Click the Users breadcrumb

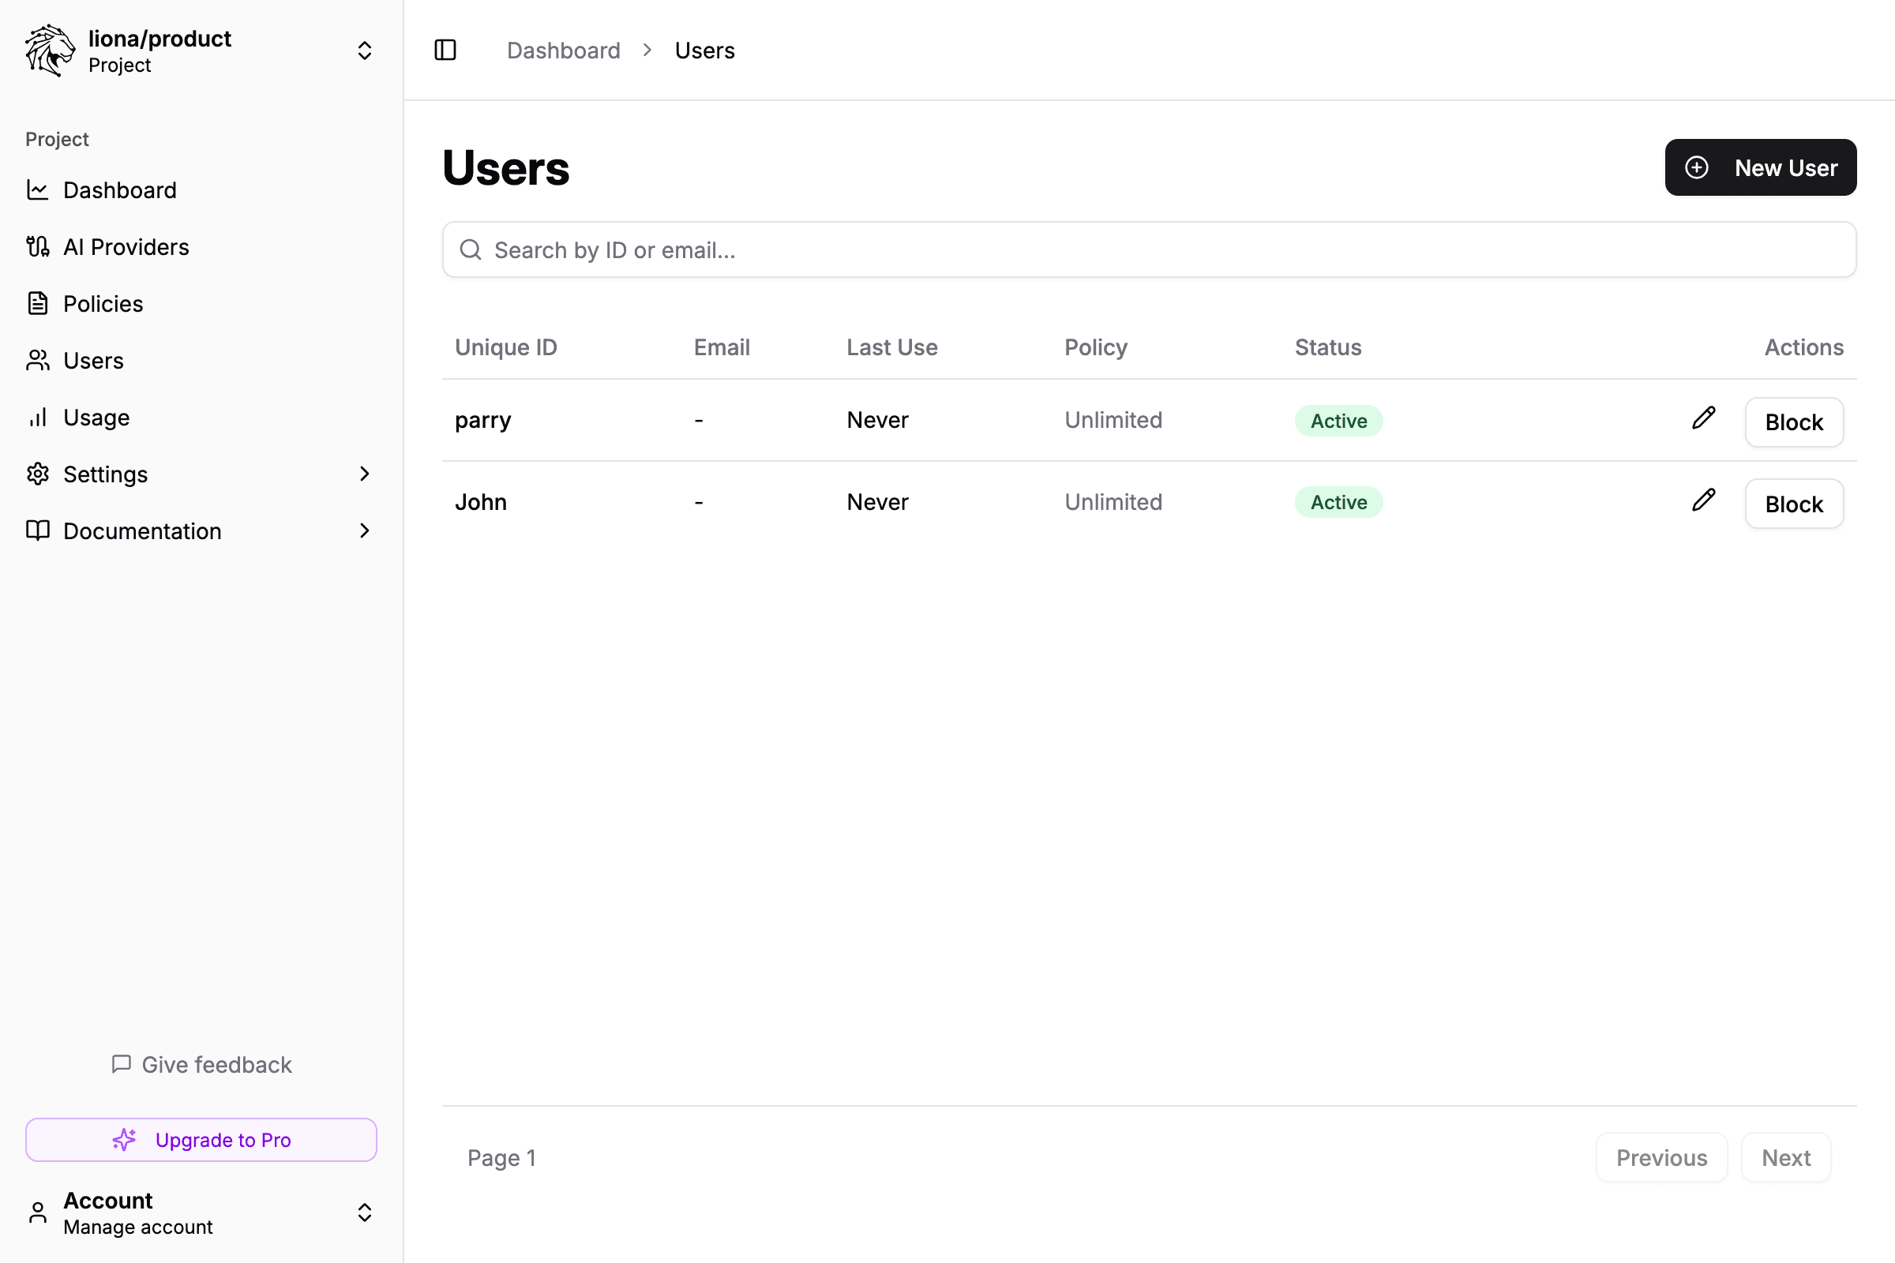coord(704,50)
